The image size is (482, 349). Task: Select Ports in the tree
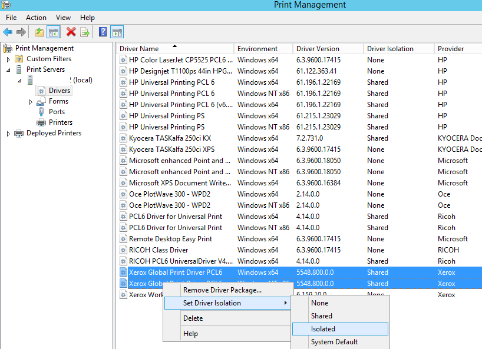pyautogui.click(x=57, y=112)
